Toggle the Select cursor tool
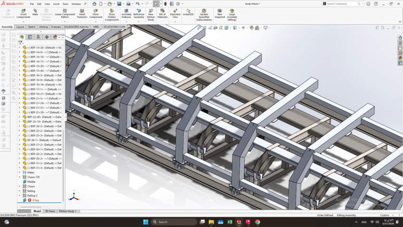This screenshot has height=227, width=403. (156, 4)
